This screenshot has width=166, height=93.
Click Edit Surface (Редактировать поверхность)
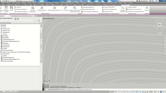[55, 9]
